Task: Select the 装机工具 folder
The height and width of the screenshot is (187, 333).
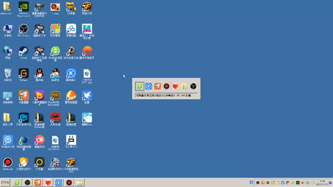Action: 7,118
